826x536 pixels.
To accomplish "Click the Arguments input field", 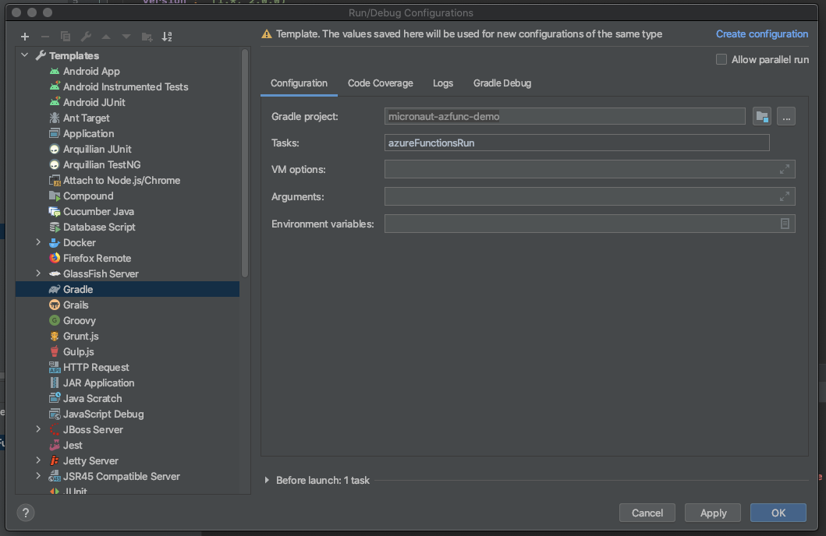I will click(x=590, y=196).
